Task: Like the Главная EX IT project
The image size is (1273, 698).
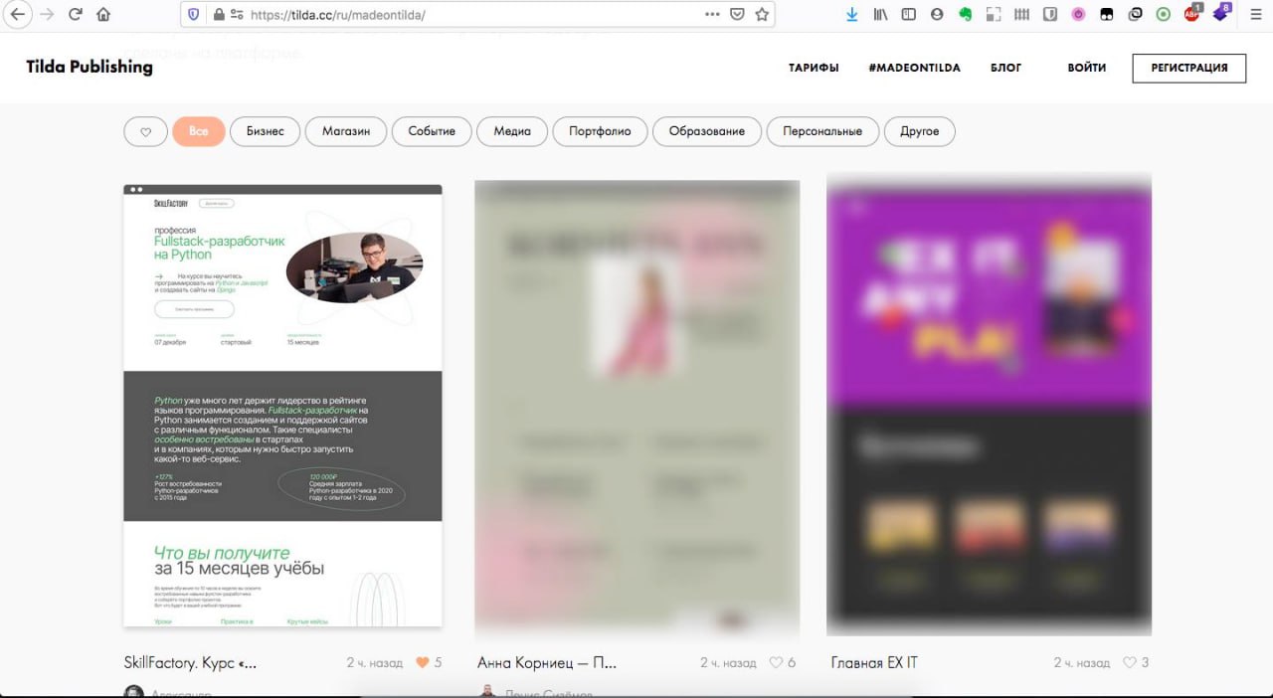Action: [1129, 662]
